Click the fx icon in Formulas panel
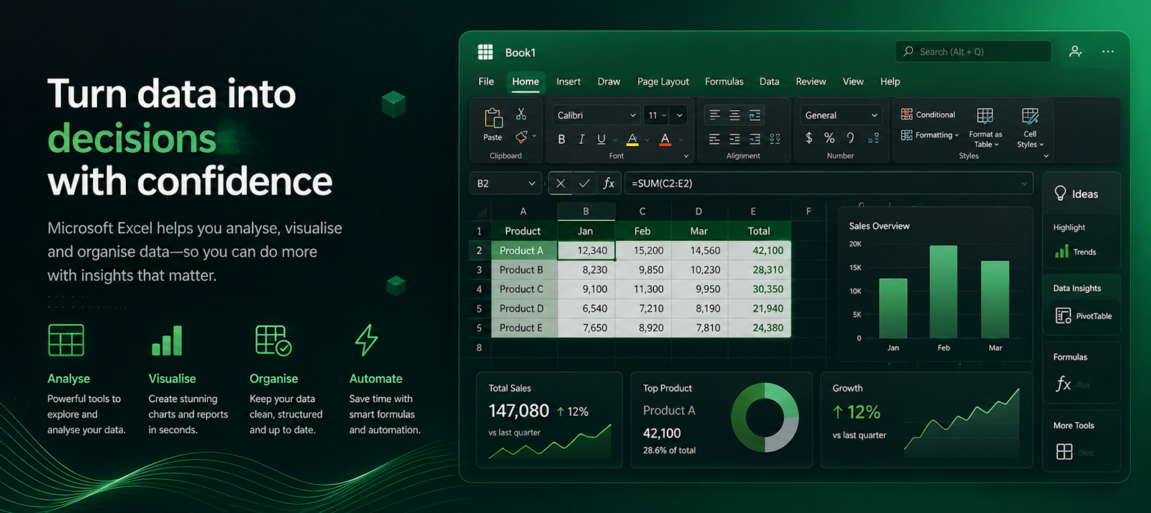 coord(1063,383)
